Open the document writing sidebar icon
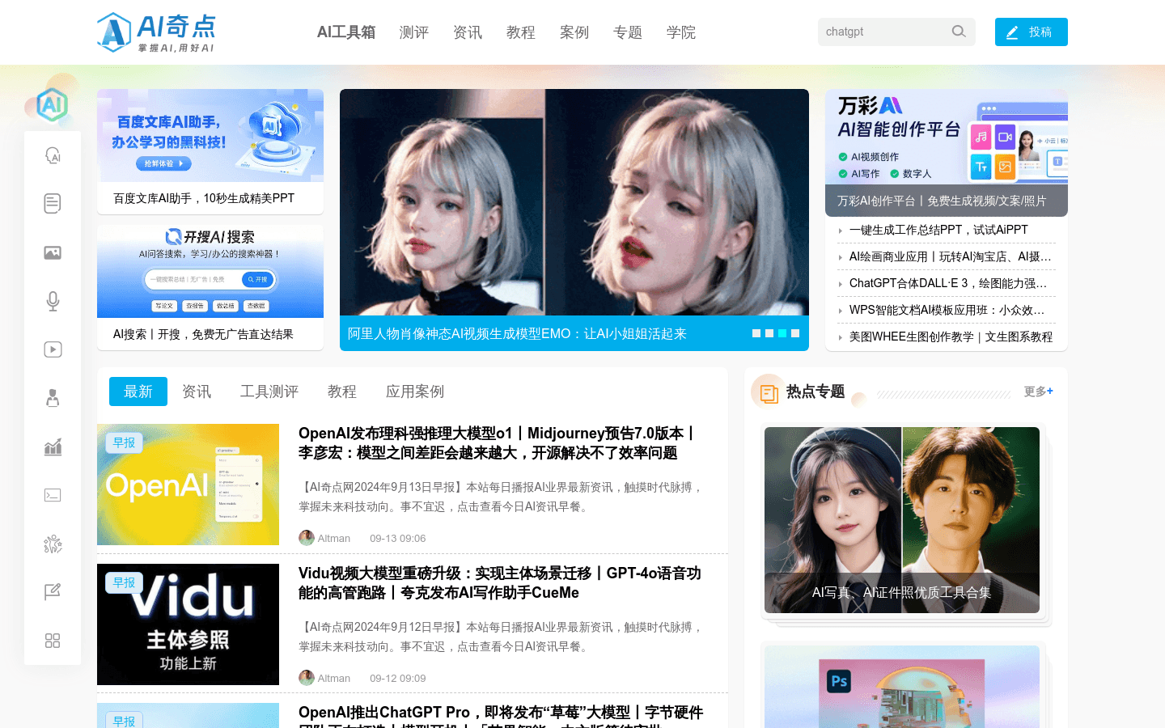The height and width of the screenshot is (728, 1165). click(53, 204)
